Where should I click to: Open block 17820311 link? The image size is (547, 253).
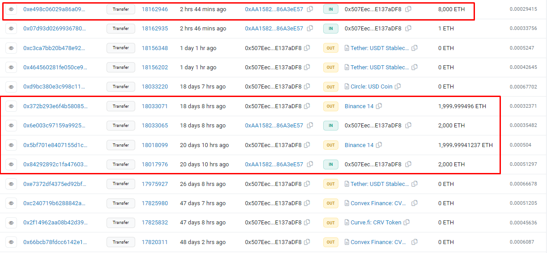tap(155, 242)
